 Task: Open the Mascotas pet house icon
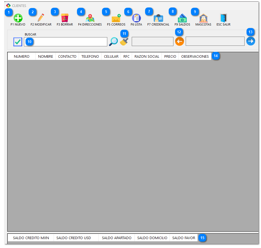(x=203, y=18)
